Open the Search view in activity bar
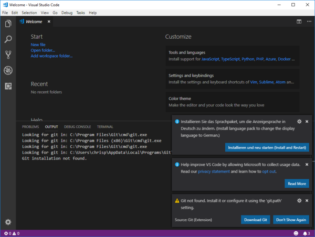 8,39
